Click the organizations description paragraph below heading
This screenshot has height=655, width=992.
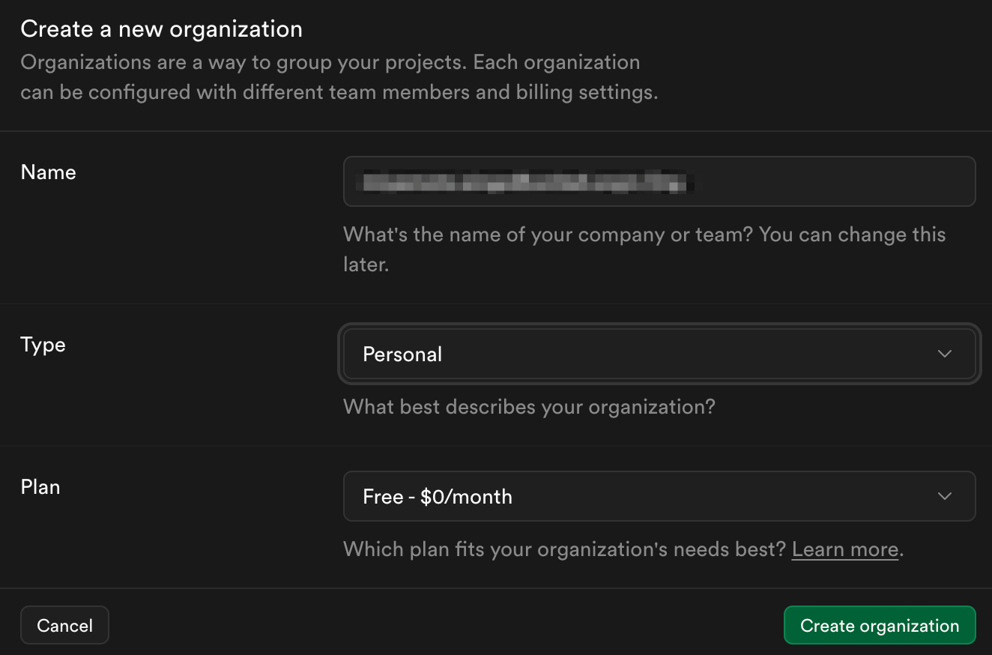tap(339, 78)
